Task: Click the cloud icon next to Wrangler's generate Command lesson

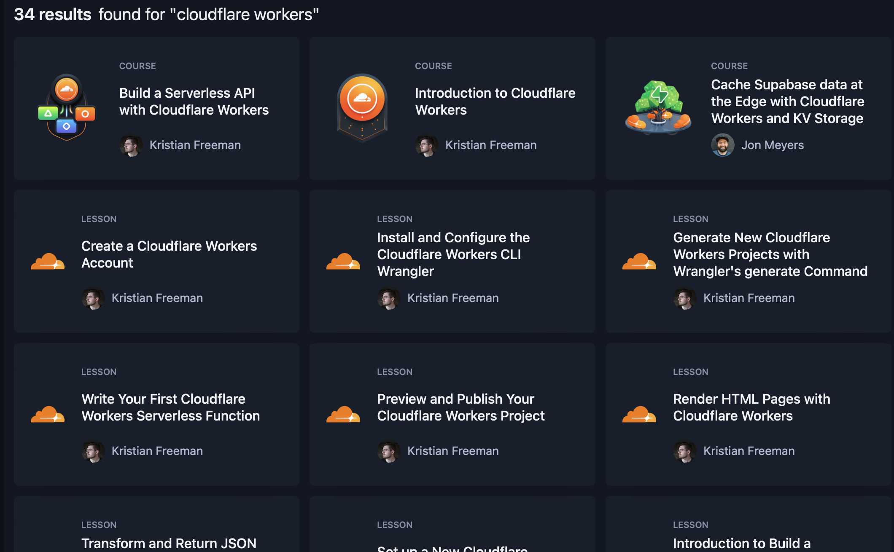Action: click(639, 262)
